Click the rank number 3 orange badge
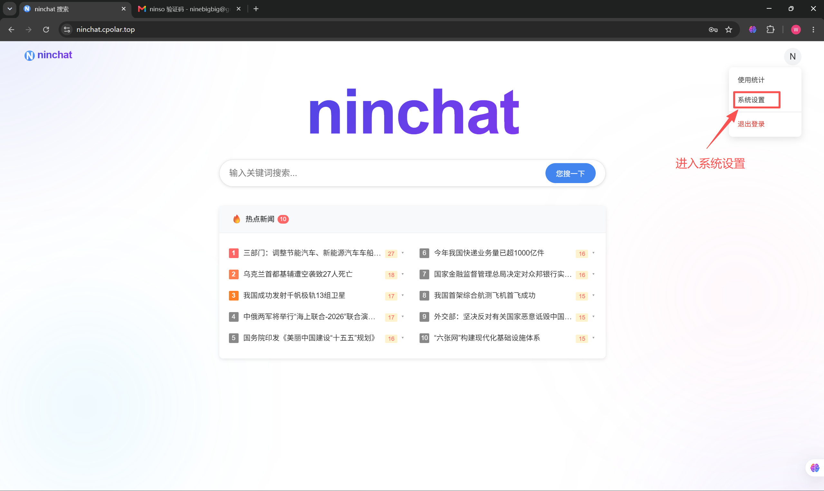Image resolution: width=824 pixels, height=491 pixels. 233,295
